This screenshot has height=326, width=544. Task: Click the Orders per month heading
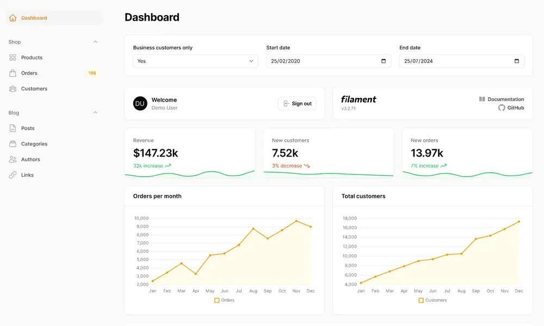pyautogui.click(x=157, y=196)
